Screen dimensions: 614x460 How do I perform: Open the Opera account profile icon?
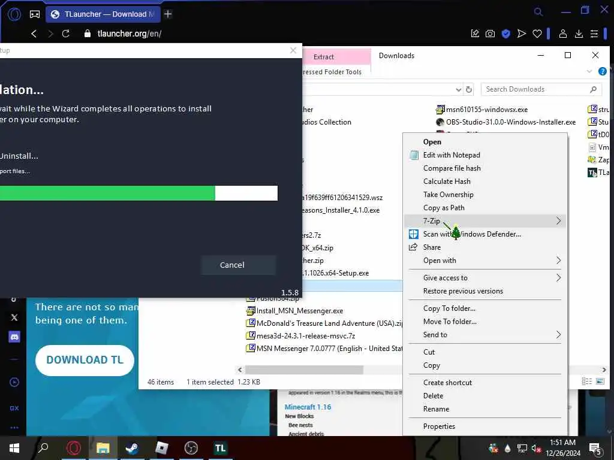point(563,34)
